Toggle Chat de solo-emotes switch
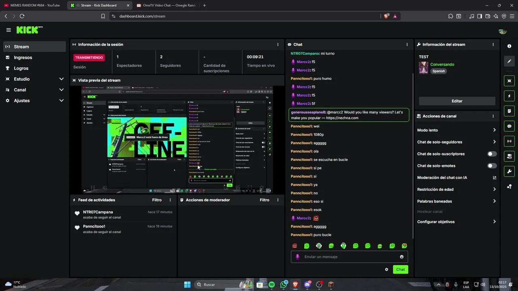This screenshot has width=518, height=291. click(x=492, y=166)
